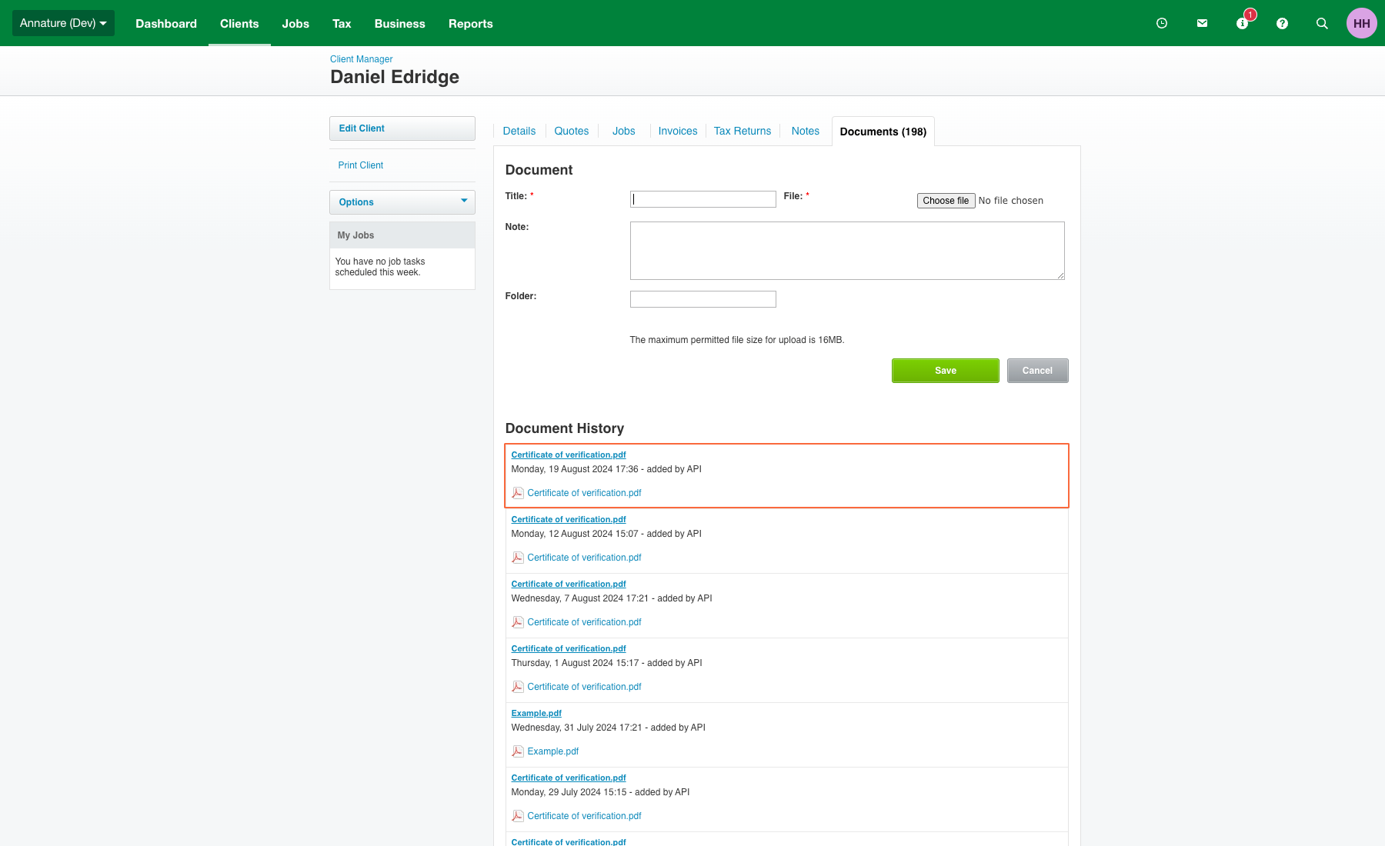Open the search magnifier icon
This screenshot has height=846, width=1385.
(x=1322, y=23)
